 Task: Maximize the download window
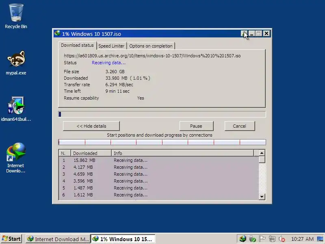click(x=259, y=34)
